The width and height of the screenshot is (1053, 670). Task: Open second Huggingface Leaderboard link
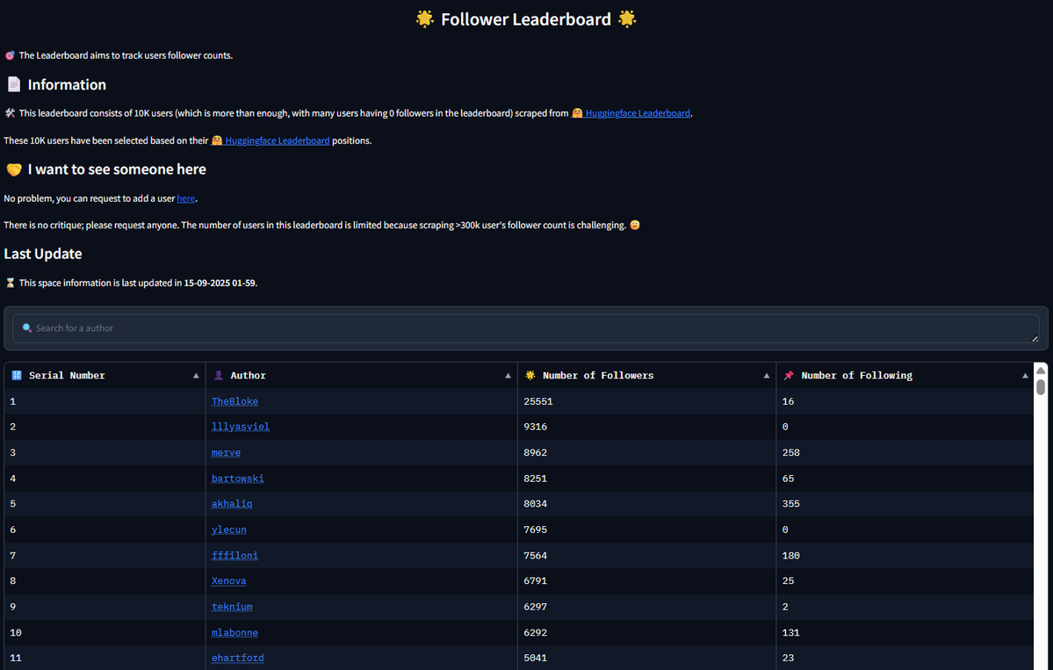[x=277, y=140]
